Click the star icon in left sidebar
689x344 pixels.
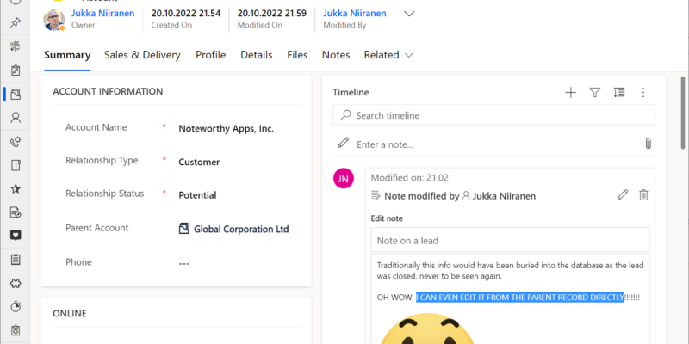click(16, 188)
